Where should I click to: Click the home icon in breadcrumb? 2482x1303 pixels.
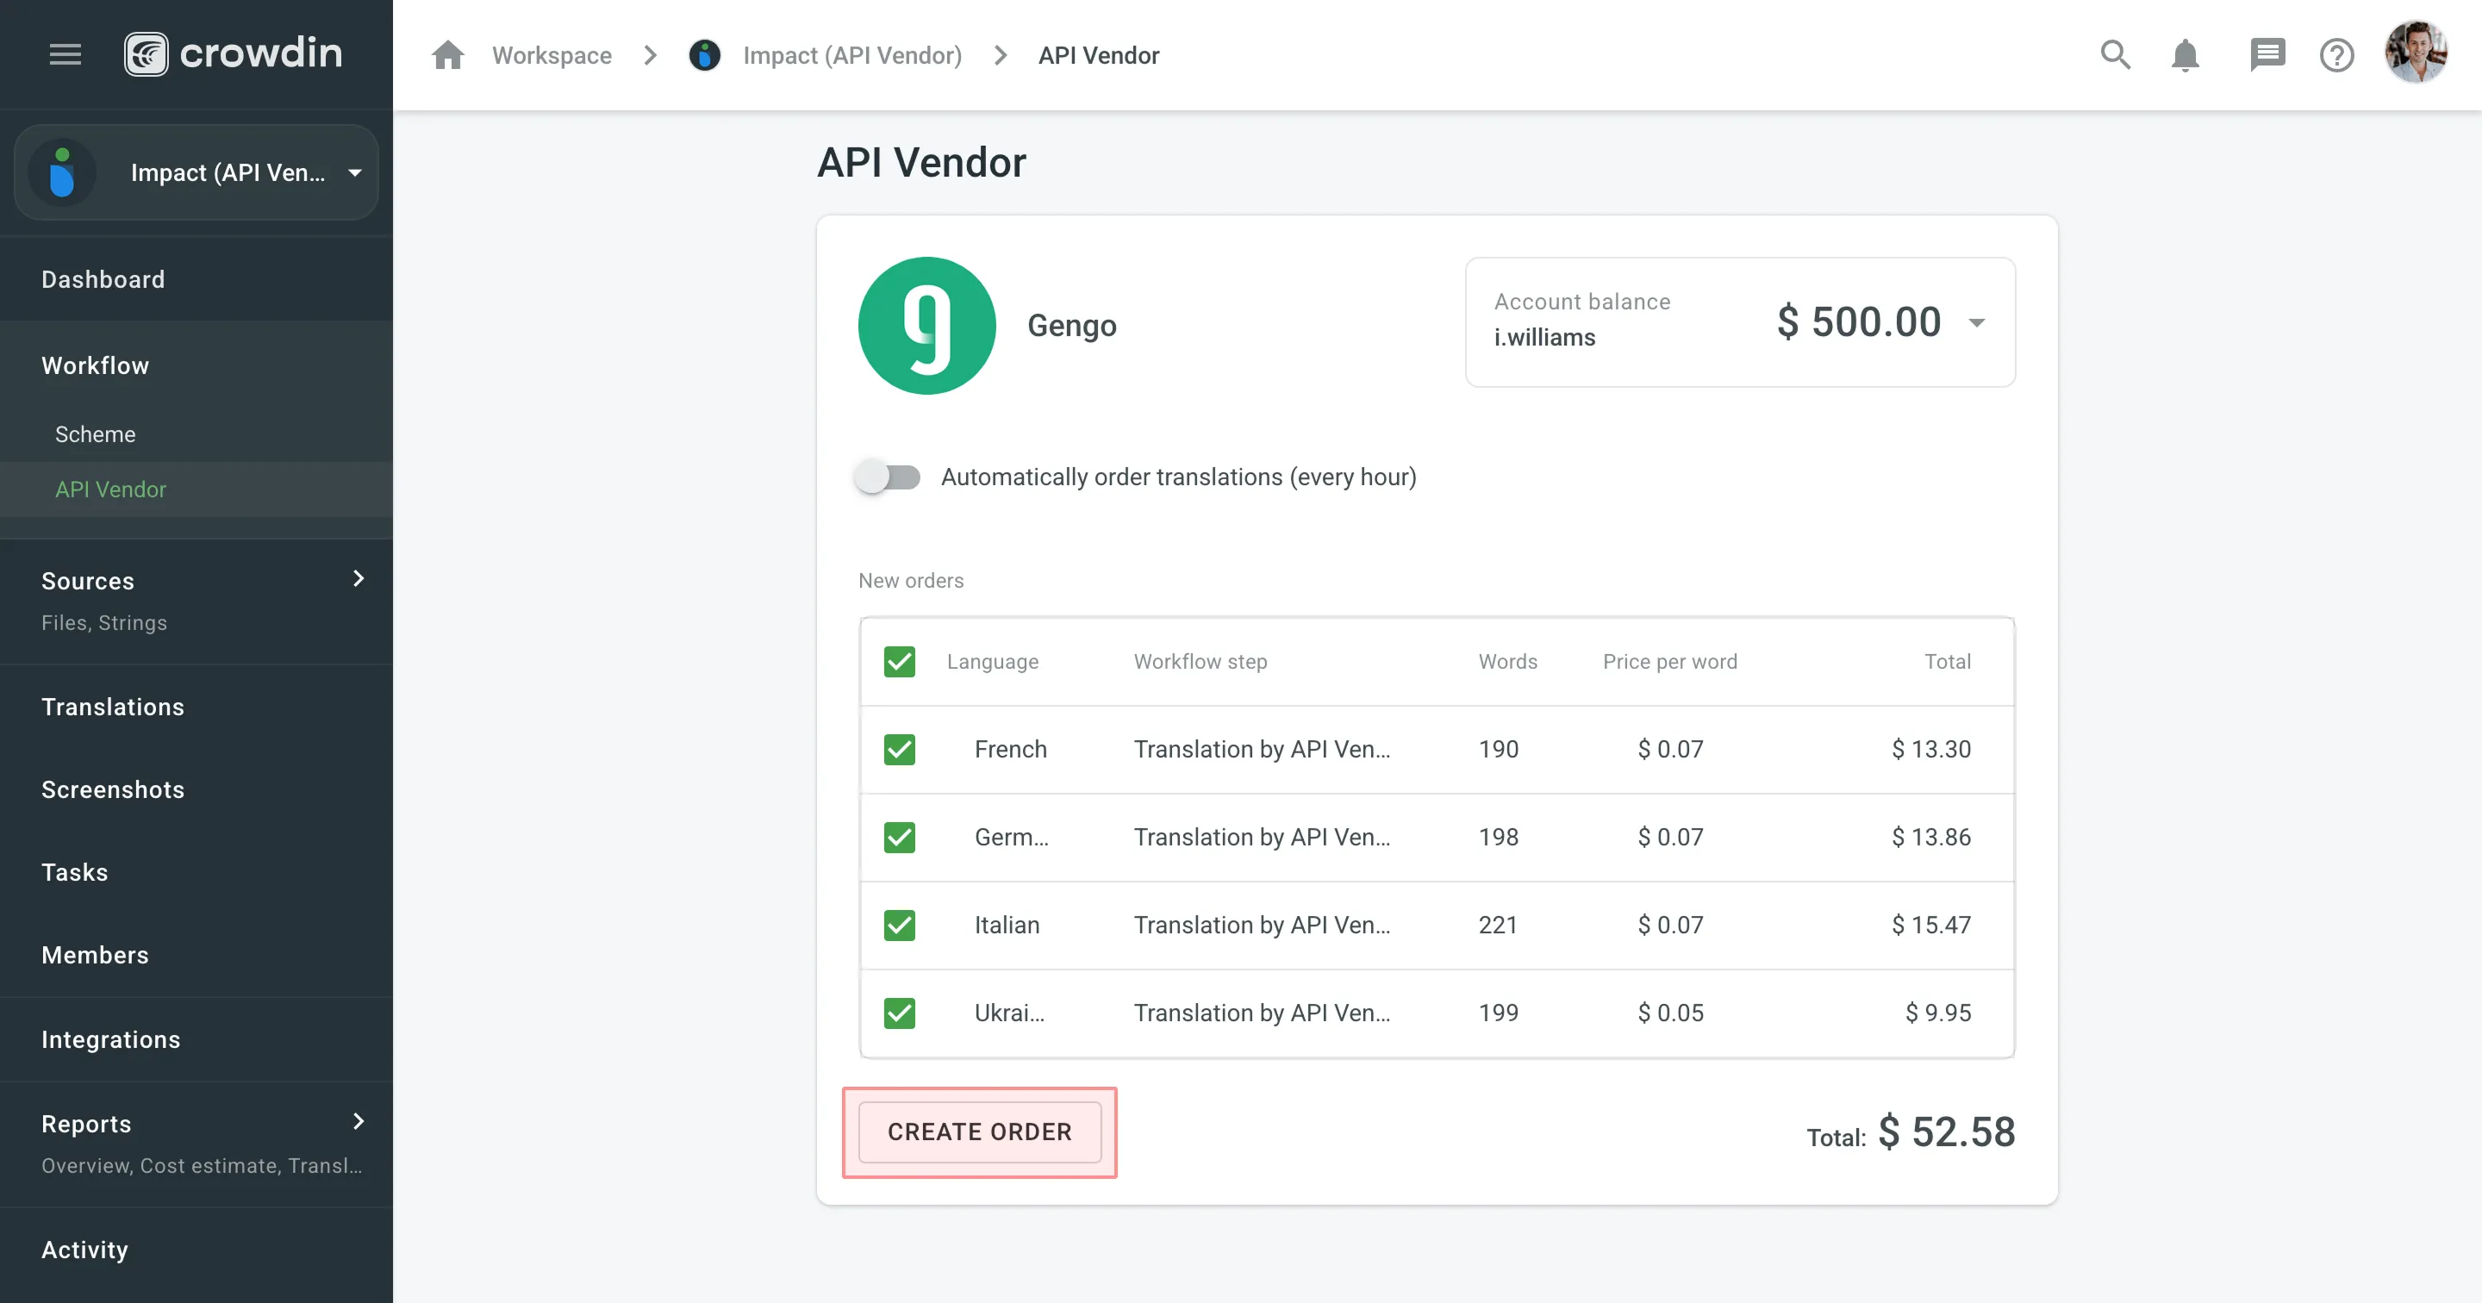point(448,55)
